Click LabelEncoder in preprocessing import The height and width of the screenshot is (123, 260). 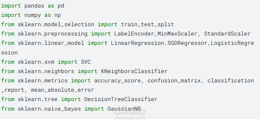(x=134, y=34)
